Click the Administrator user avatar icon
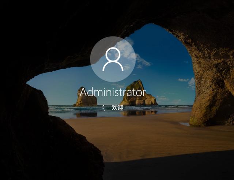The width and height of the screenshot is (234, 180). (x=113, y=59)
